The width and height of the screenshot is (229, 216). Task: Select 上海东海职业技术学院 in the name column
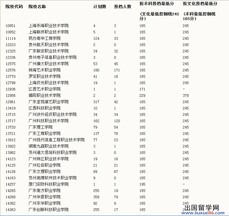tap(48, 26)
